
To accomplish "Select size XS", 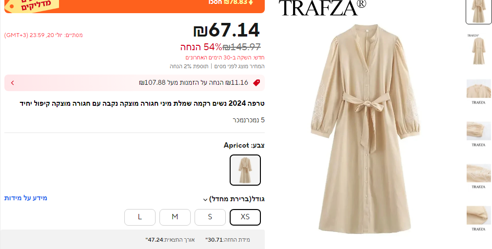I will click(x=245, y=217).
